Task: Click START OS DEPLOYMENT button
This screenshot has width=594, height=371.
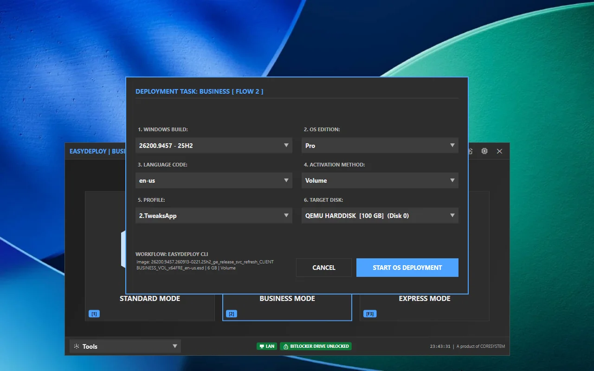Action: tap(407, 268)
